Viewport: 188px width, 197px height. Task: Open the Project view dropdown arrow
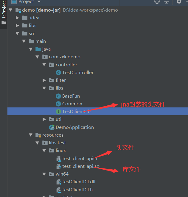39,1
